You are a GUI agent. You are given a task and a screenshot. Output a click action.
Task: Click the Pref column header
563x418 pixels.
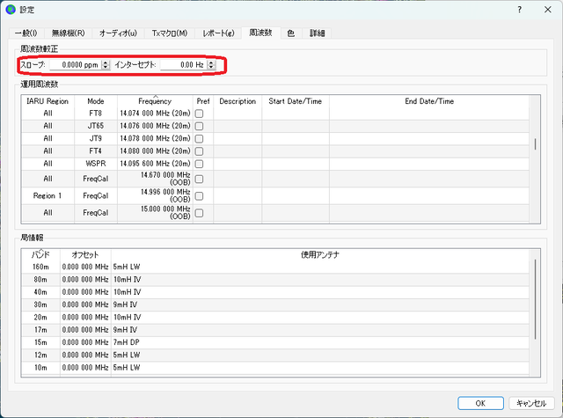(203, 101)
